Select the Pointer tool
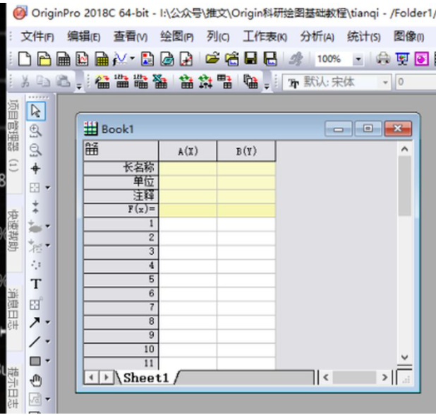436x415 pixels. pyautogui.click(x=36, y=111)
